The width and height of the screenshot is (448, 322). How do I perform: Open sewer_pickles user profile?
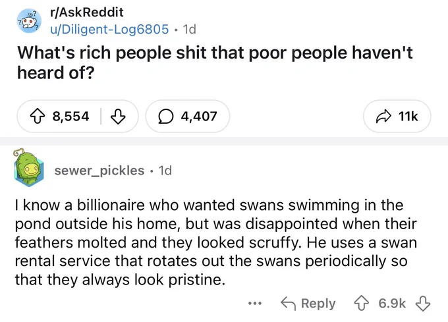click(x=99, y=171)
